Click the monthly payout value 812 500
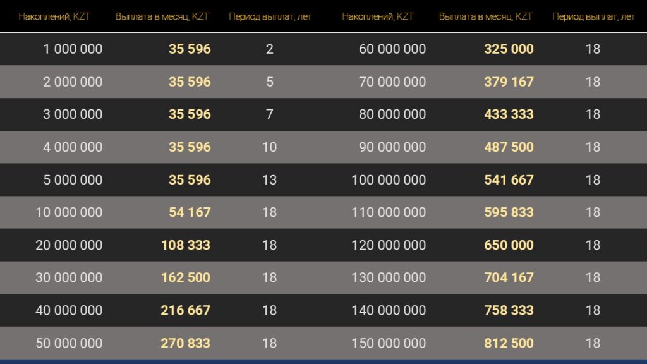647x364 pixels. 509,343
